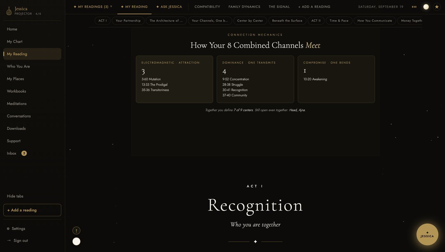Click the three-bars icon beside the date
Viewport: 445px width, 252px height.
[x=414, y=7]
